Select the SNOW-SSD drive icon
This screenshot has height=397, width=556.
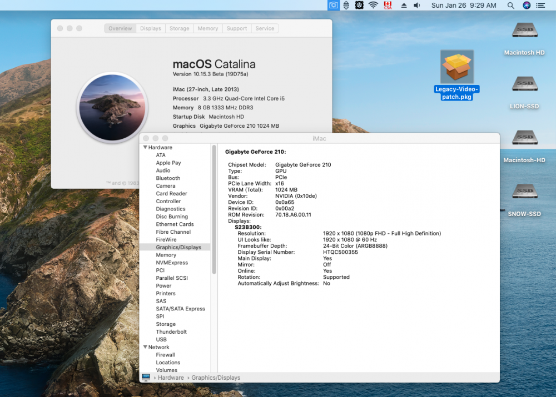pyautogui.click(x=524, y=192)
